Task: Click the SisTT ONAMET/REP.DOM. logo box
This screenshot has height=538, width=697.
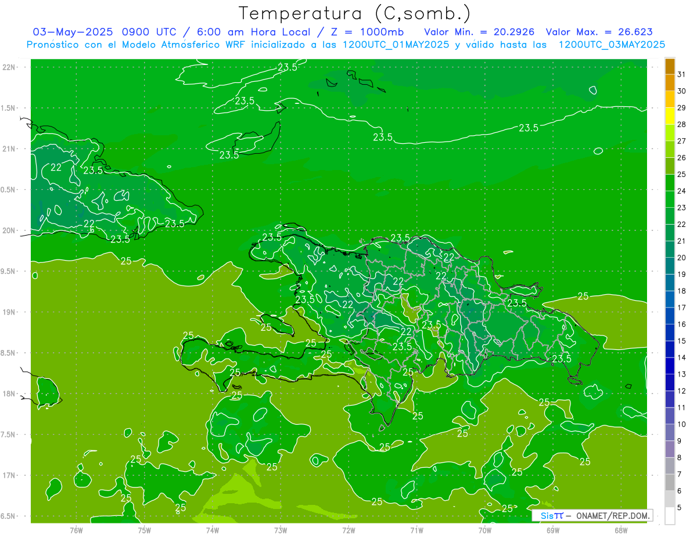Action: (x=592, y=515)
